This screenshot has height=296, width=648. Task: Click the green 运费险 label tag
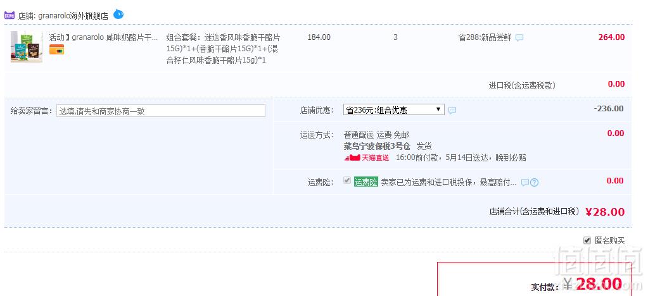coord(365,182)
